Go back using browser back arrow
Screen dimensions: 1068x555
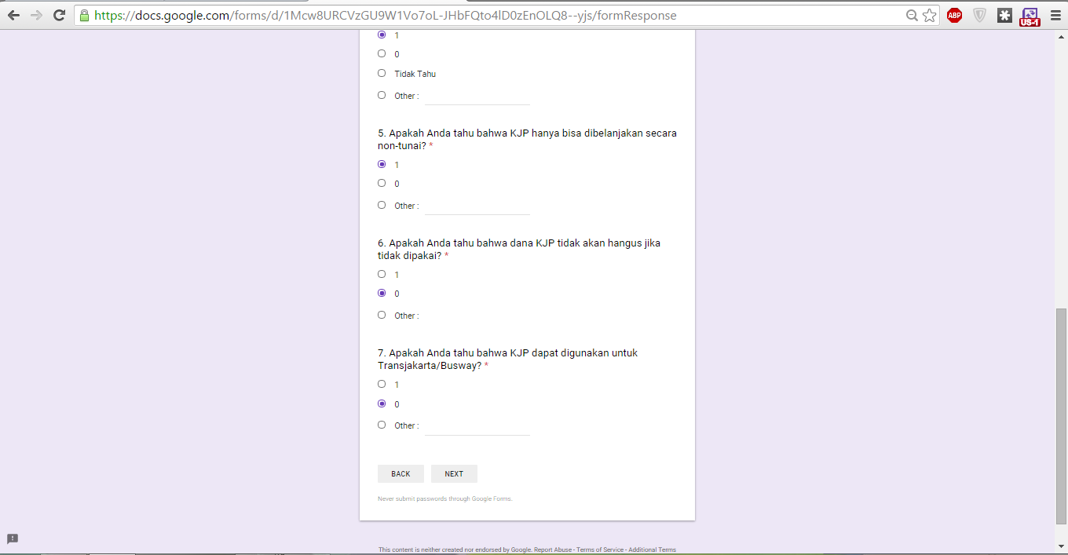coord(13,15)
